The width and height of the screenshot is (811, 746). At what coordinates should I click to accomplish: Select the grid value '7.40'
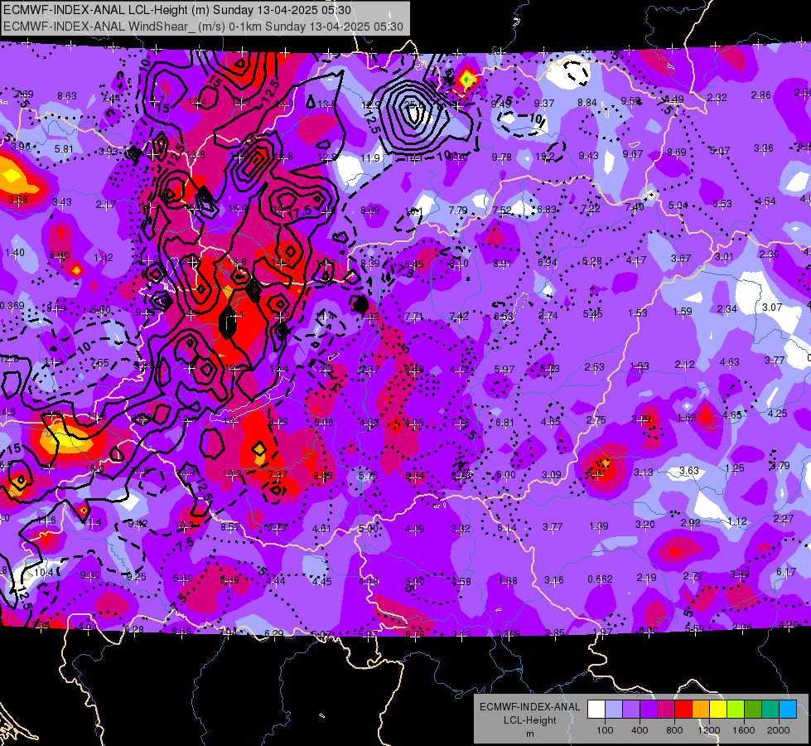634,206
